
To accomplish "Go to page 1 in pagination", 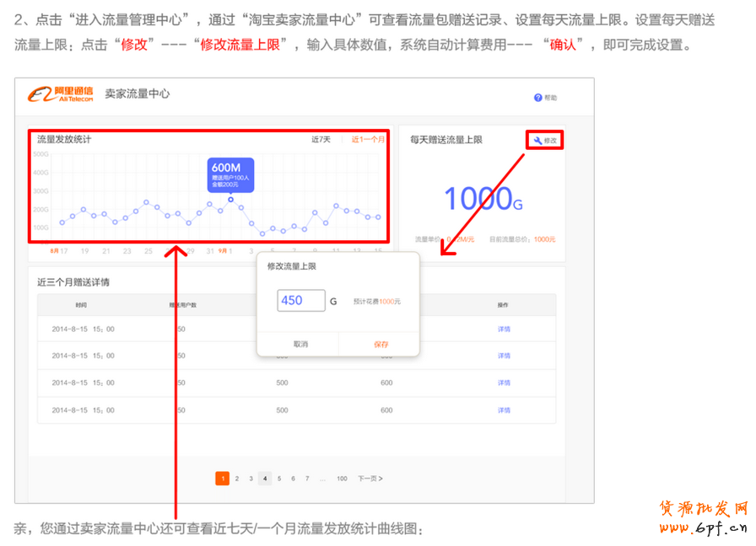I will click(x=223, y=479).
